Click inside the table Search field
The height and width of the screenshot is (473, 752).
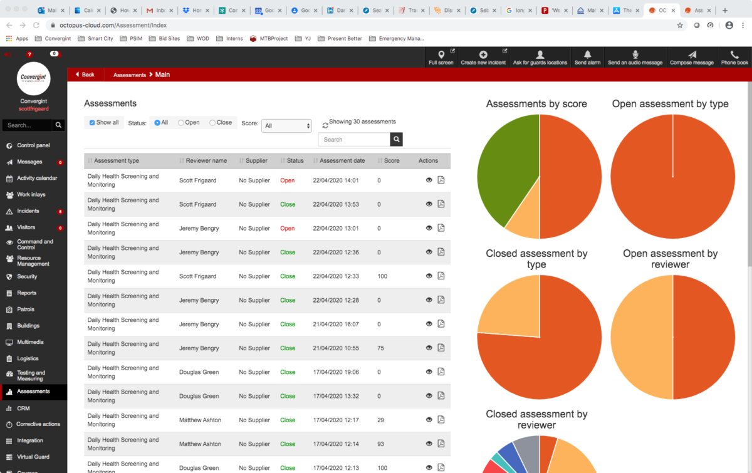pyautogui.click(x=355, y=139)
